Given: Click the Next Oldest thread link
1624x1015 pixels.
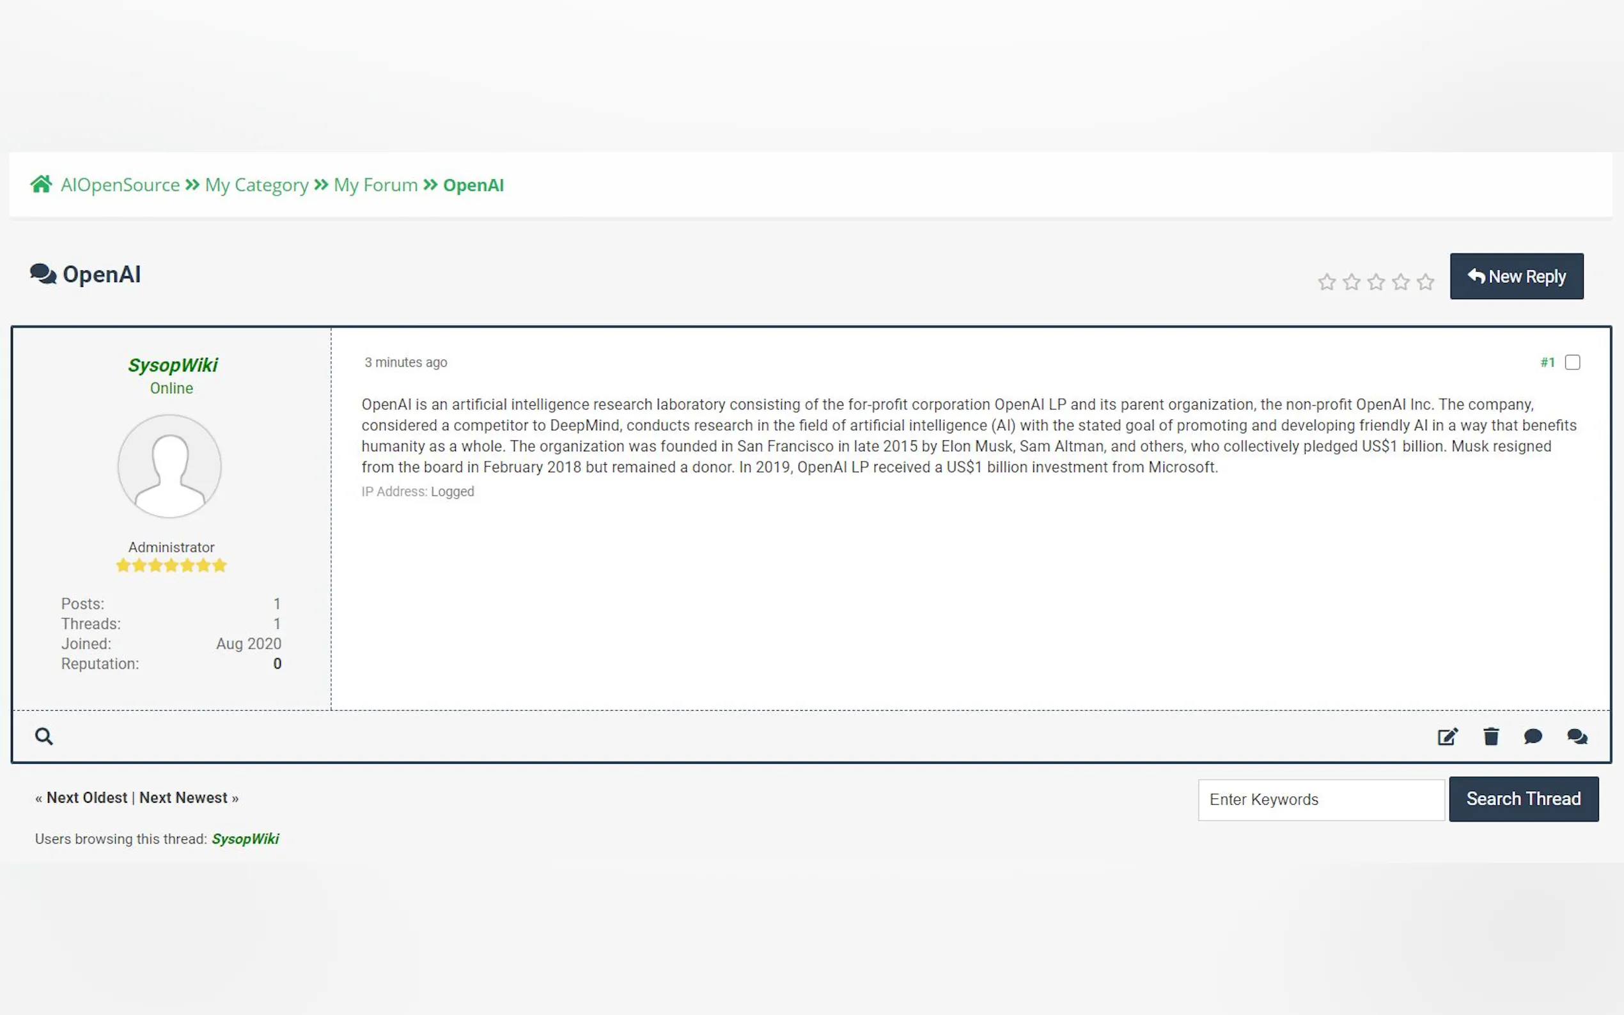Looking at the screenshot, I should (86, 798).
